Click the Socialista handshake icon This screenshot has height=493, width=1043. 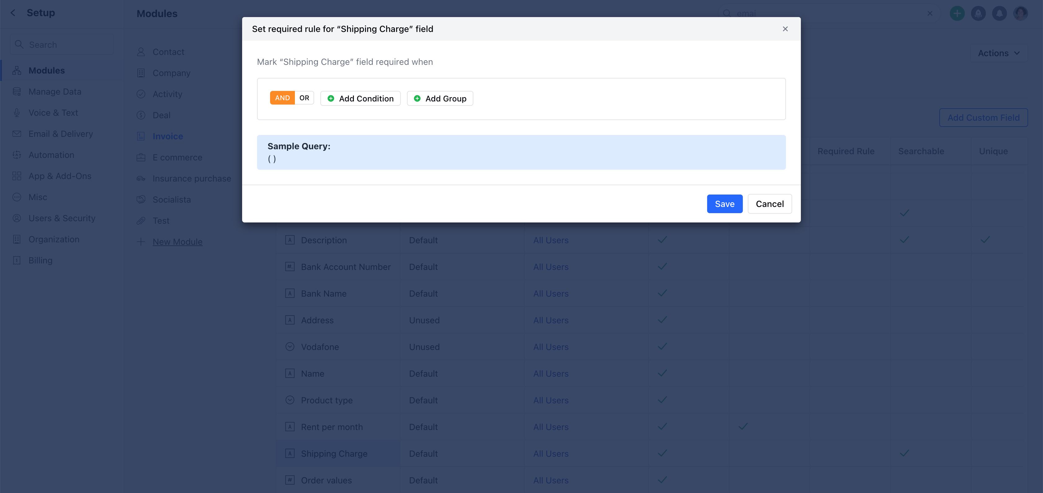tap(141, 199)
